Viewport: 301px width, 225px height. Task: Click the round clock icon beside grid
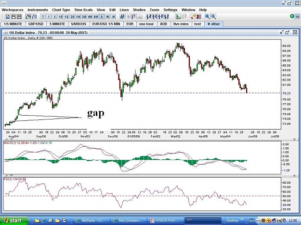128,17
